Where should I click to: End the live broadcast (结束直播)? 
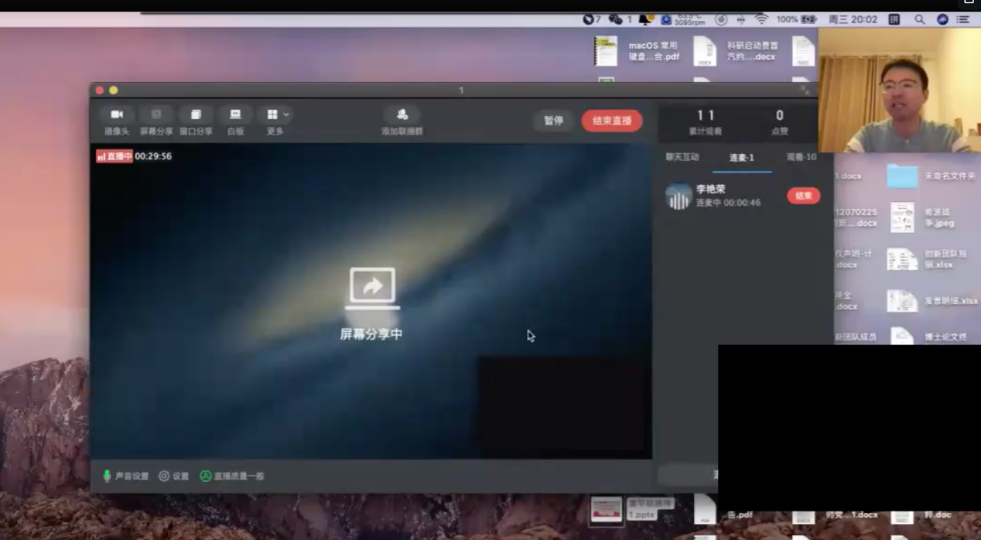[611, 121]
